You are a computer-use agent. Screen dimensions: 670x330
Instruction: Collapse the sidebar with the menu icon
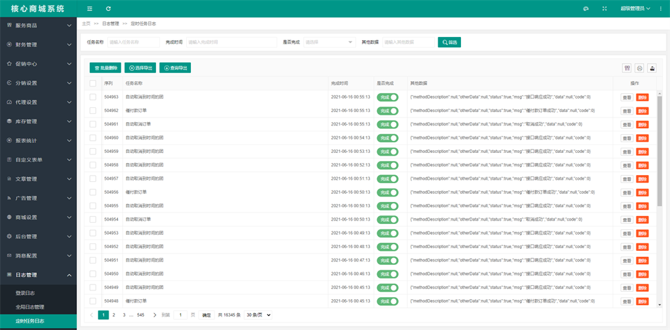click(x=89, y=9)
